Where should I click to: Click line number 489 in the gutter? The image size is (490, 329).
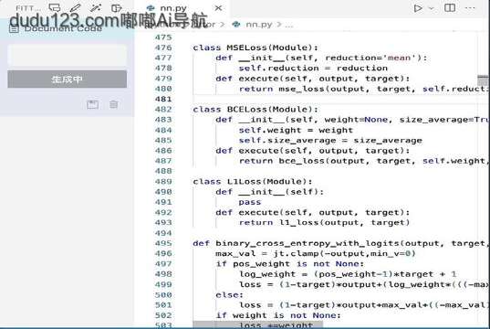pos(163,182)
